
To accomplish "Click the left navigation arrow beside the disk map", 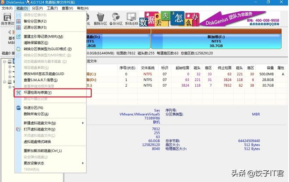I will [9, 33].
